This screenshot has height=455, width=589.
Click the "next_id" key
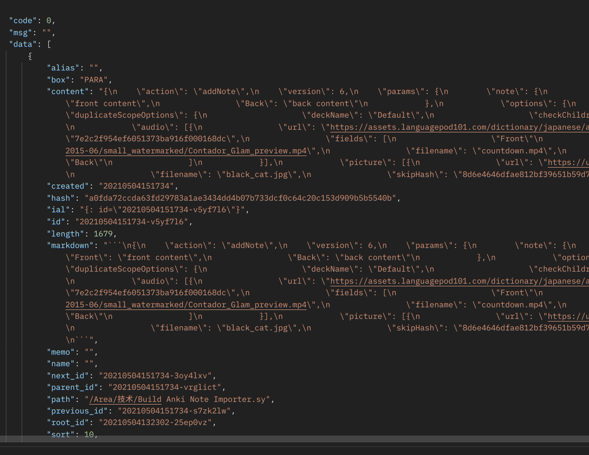click(x=68, y=376)
